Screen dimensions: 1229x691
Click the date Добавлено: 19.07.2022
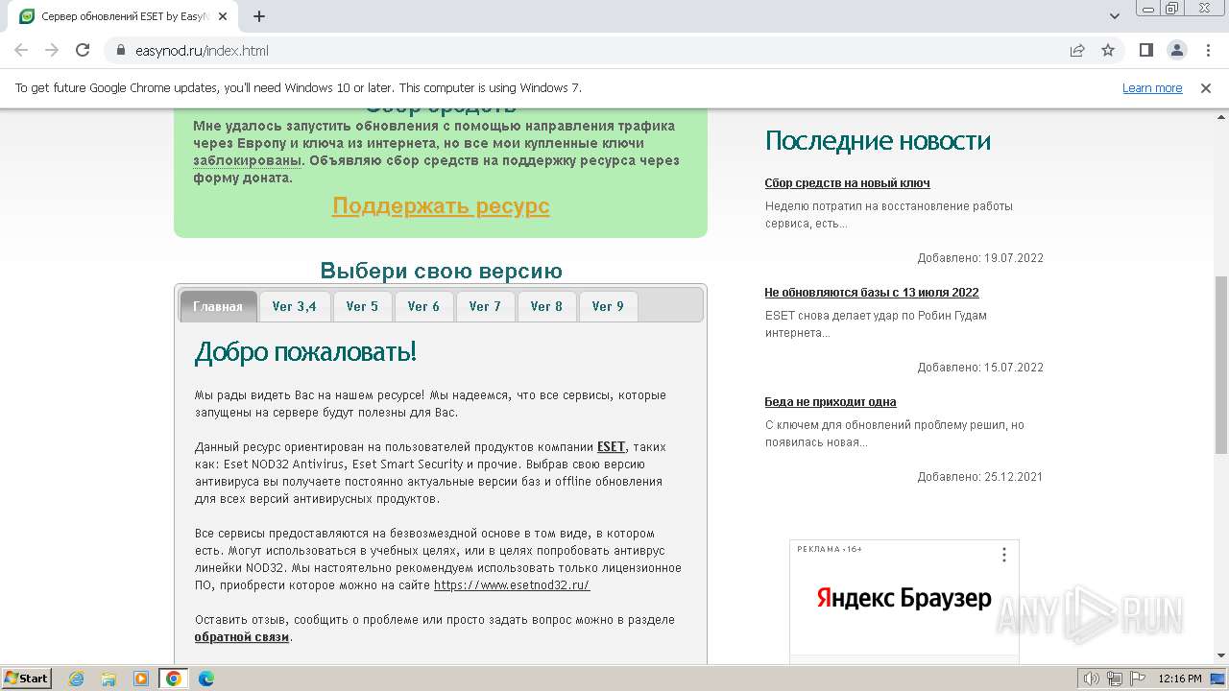click(x=980, y=258)
